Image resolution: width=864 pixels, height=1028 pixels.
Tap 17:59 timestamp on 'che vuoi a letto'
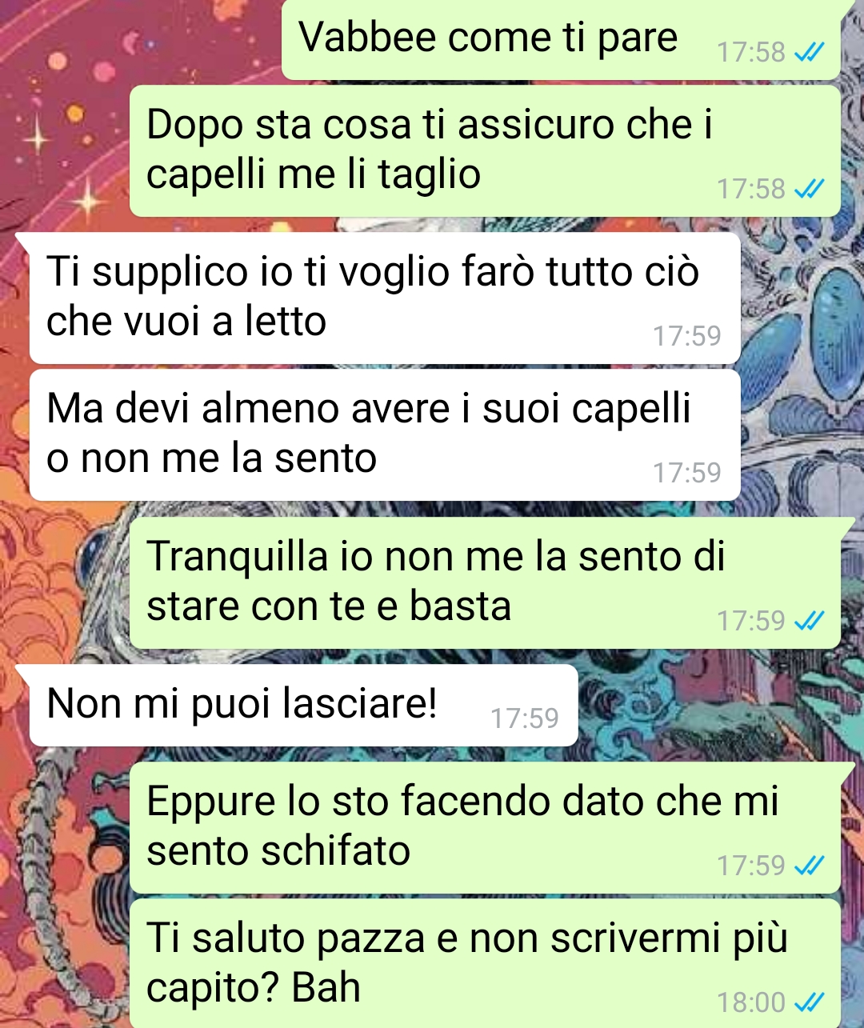(687, 336)
